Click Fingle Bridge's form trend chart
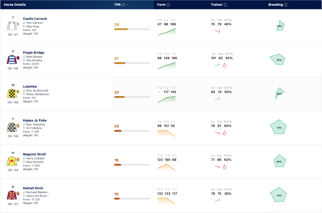The height and width of the screenshot is (213, 322). pos(166,66)
